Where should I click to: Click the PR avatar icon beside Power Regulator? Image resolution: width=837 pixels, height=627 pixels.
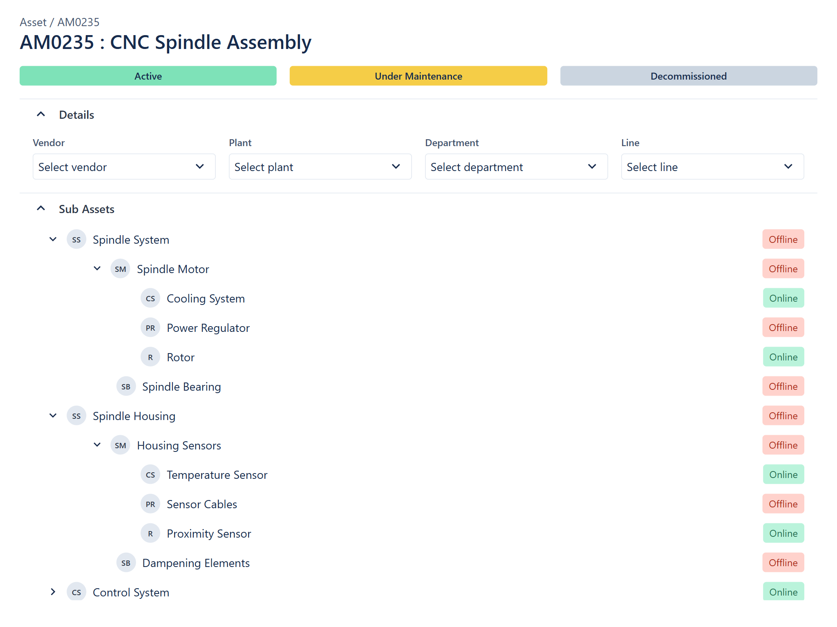tap(150, 328)
